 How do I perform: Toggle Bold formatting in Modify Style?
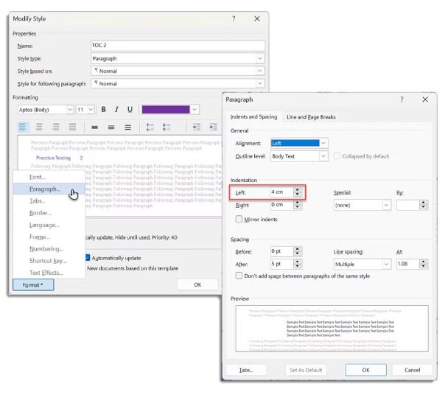(x=104, y=109)
